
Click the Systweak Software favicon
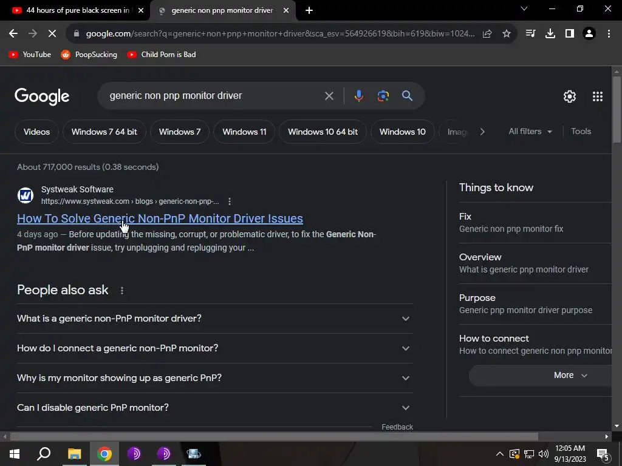pos(26,195)
